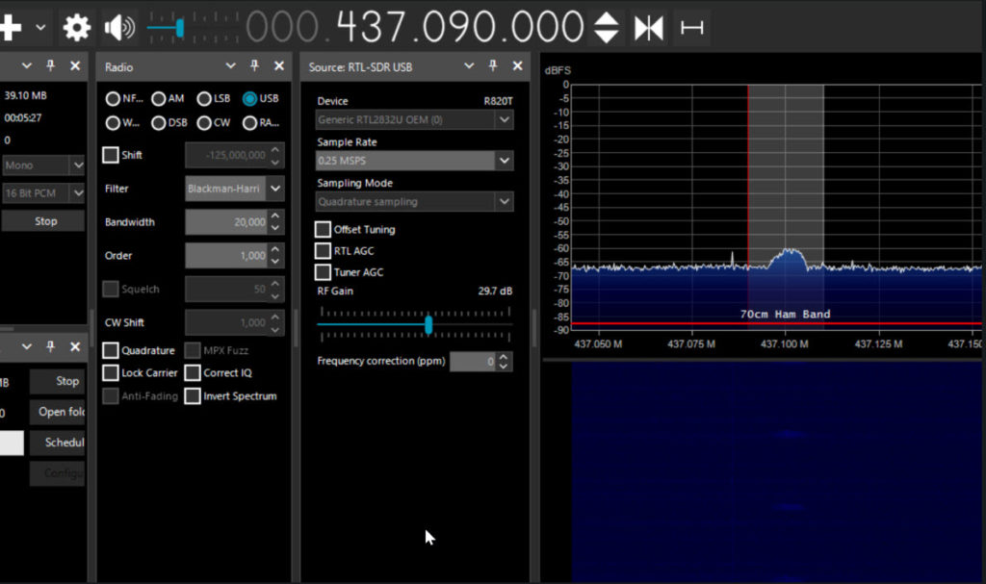
Task: Open the Radio panel options chevron
Action: (230, 66)
